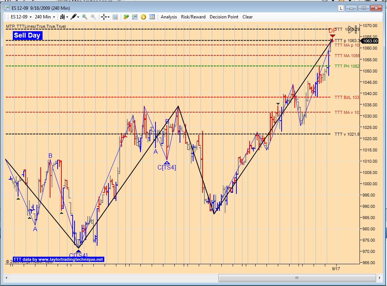Click the Decision Point button
387x286 pixels.
click(224, 17)
